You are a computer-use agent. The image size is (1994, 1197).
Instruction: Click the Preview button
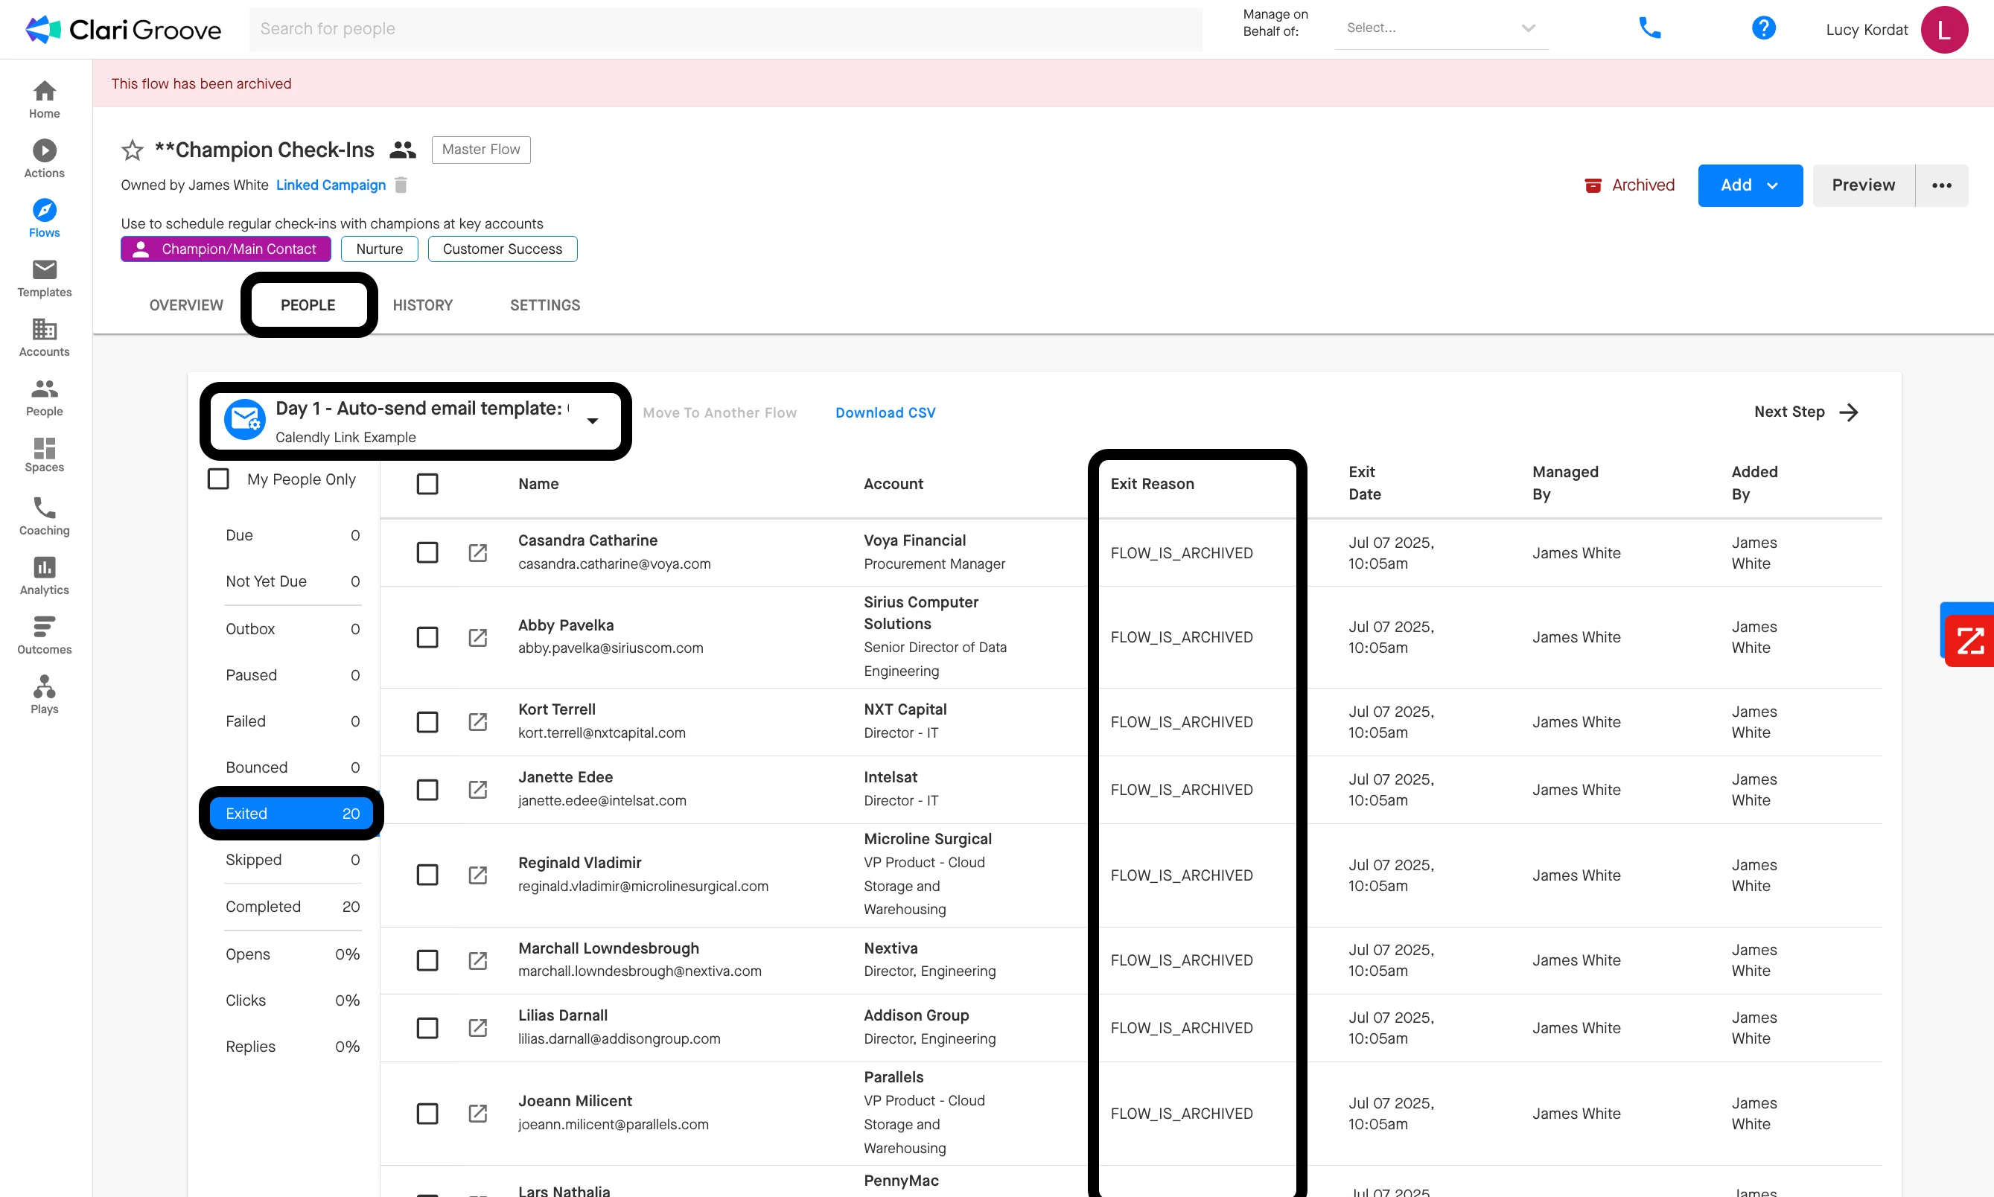(1862, 185)
